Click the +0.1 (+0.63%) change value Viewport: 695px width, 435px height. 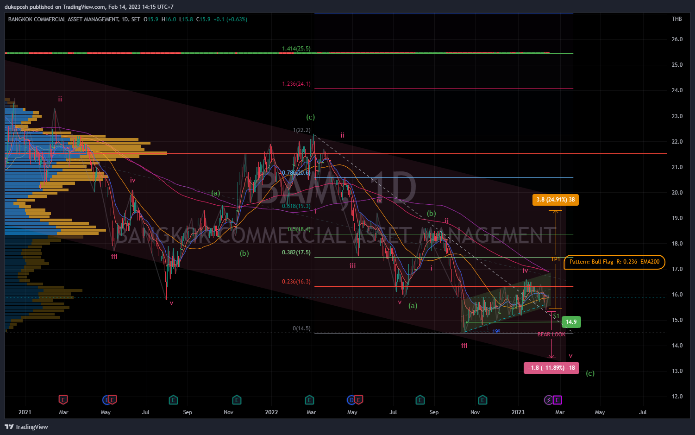231,19
